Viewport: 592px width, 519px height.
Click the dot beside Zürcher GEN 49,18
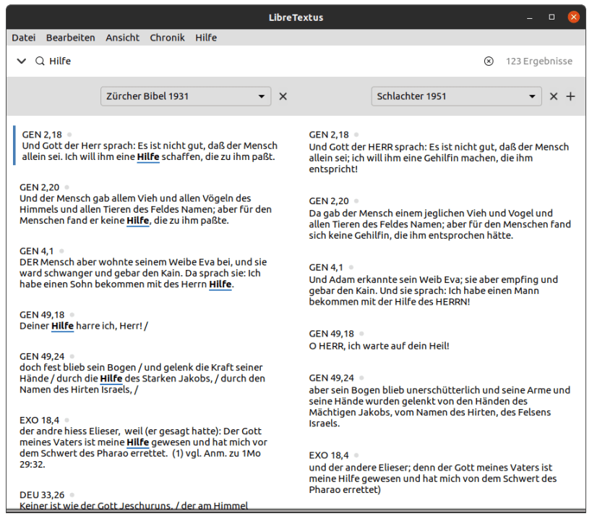pyautogui.click(x=72, y=315)
